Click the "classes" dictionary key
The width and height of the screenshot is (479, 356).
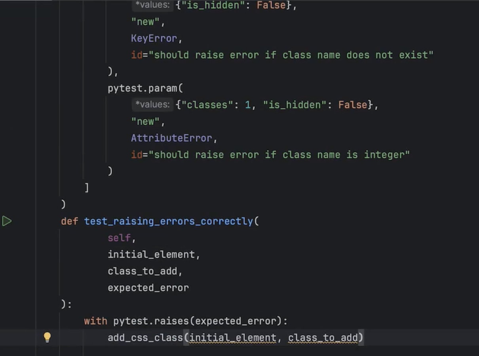point(207,105)
